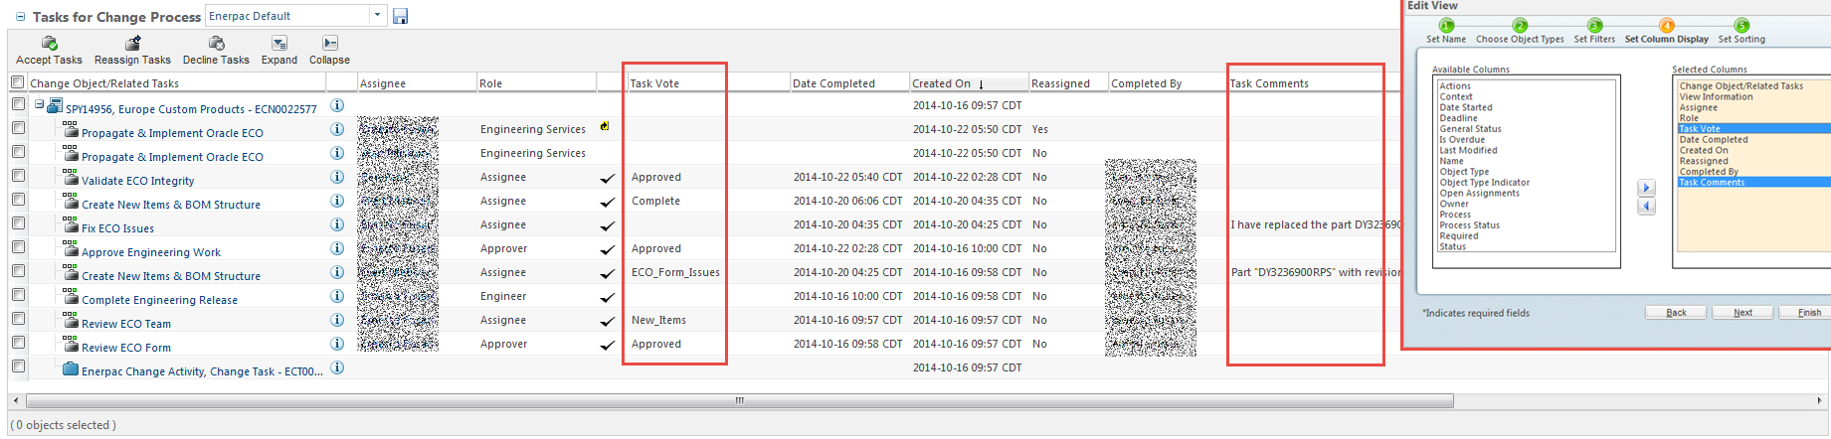
Task: Open info icon for the SPY14956 row
Action: [x=337, y=105]
